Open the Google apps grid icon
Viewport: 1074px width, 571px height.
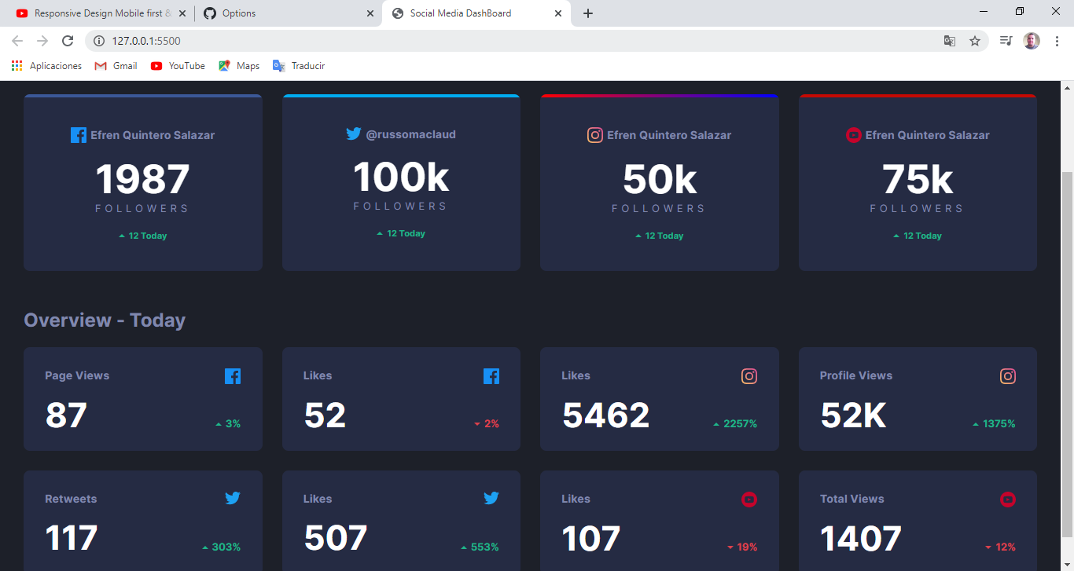point(17,65)
